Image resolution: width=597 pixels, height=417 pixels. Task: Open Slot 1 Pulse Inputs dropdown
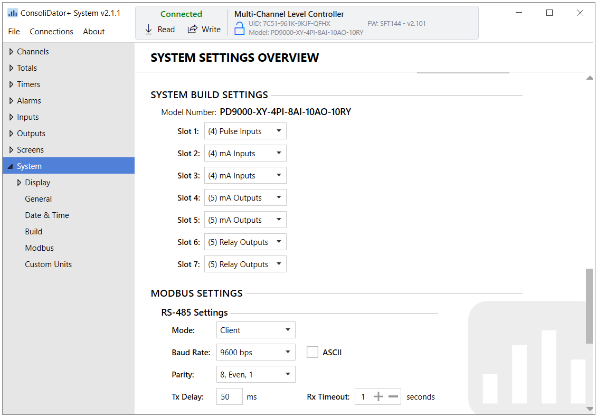(x=245, y=131)
